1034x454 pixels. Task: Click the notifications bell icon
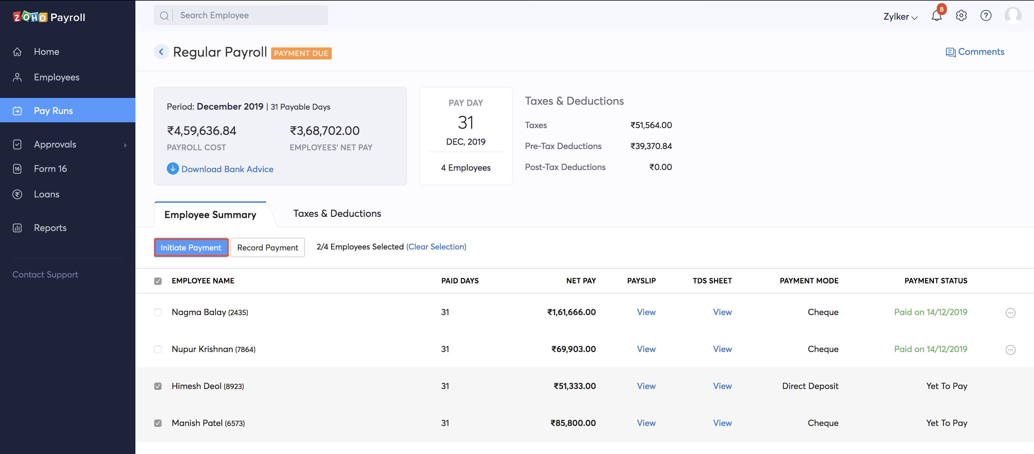click(x=936, y=16)
